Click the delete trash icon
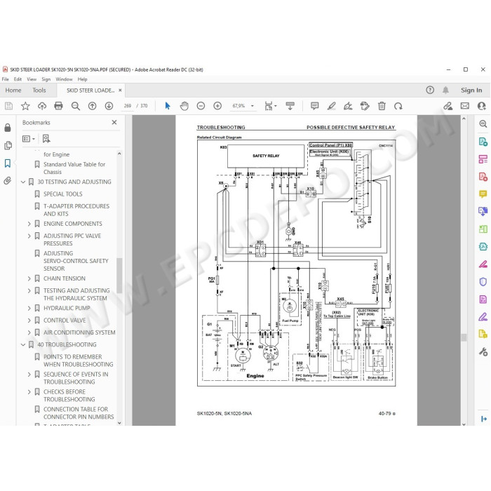The image size is (491, 491). coord(382,106)
